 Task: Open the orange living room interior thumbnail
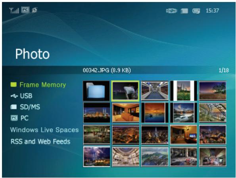(x=125, y=112)
